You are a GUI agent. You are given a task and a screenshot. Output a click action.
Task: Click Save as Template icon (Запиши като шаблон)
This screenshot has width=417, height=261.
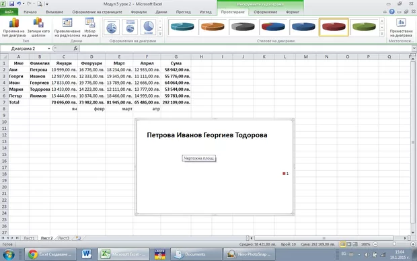click(x=38, y=27)
